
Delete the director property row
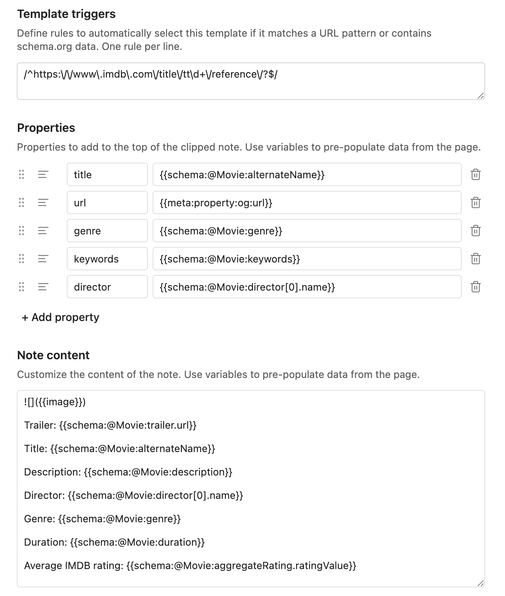[475, 287]
